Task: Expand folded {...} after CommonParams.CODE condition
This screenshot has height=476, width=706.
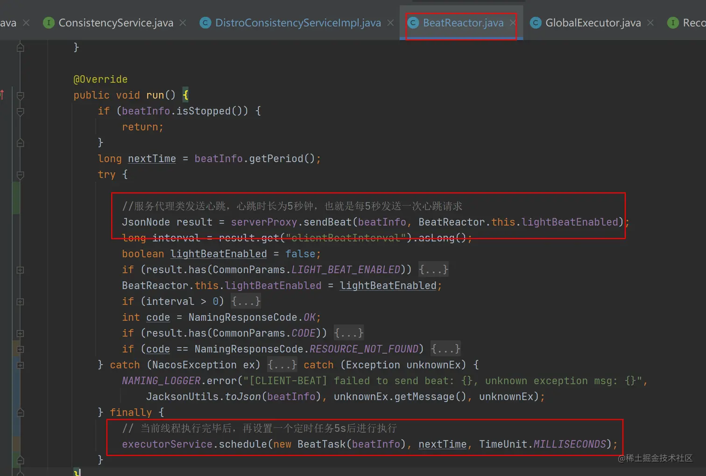Action: point(348,333)
